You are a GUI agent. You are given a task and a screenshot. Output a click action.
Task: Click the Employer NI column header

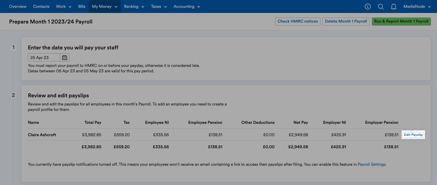335,122
